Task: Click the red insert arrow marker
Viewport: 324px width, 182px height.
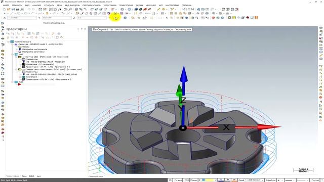Action: 20,84
